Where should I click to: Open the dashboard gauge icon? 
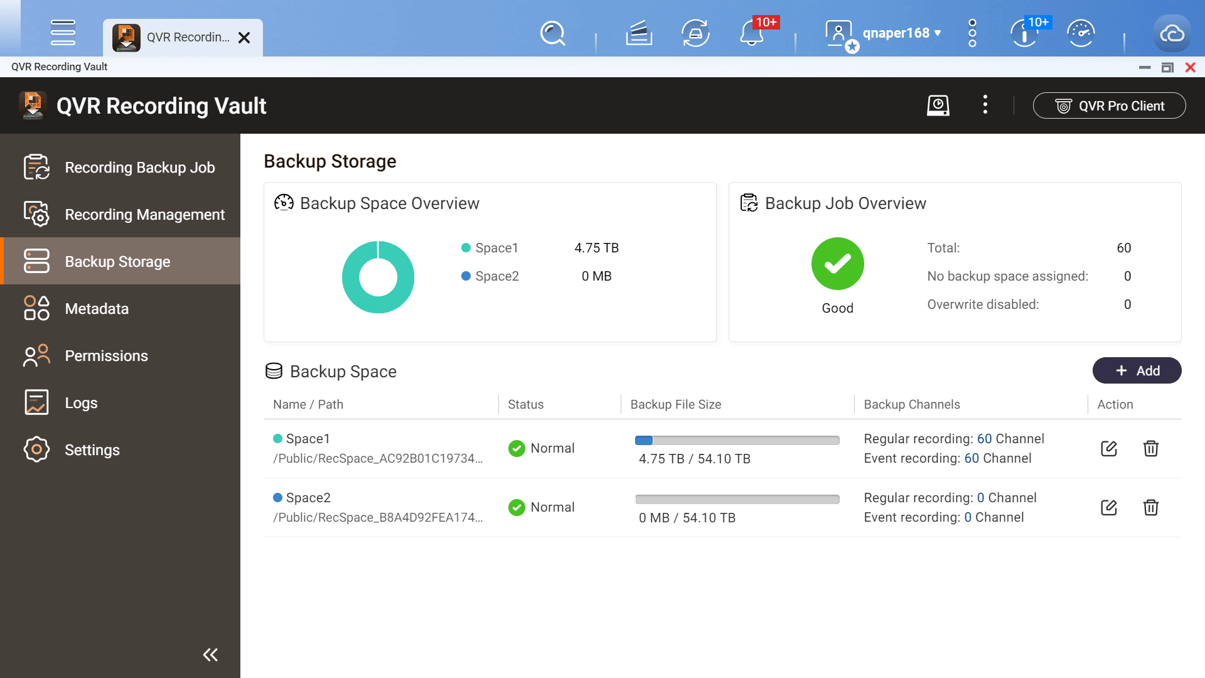1081,33
